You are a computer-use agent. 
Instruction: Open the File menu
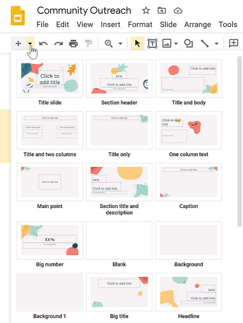42,24
